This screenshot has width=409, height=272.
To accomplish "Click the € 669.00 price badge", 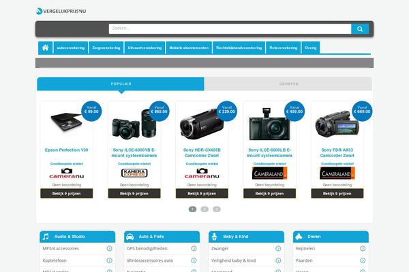I will [362, 111].
